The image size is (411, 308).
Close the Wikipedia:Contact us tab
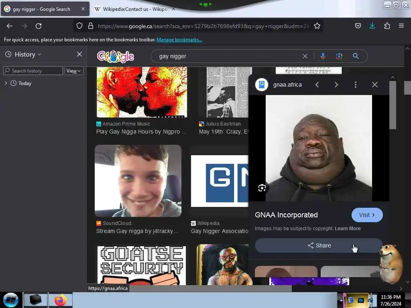[173, 9]
